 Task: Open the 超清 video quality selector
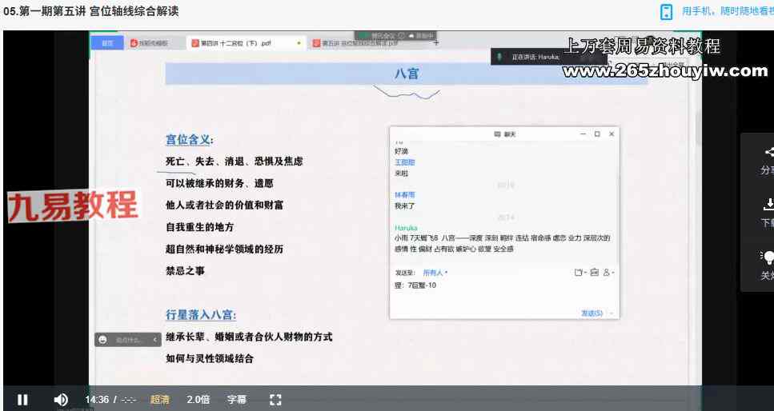tap(160, 400)
